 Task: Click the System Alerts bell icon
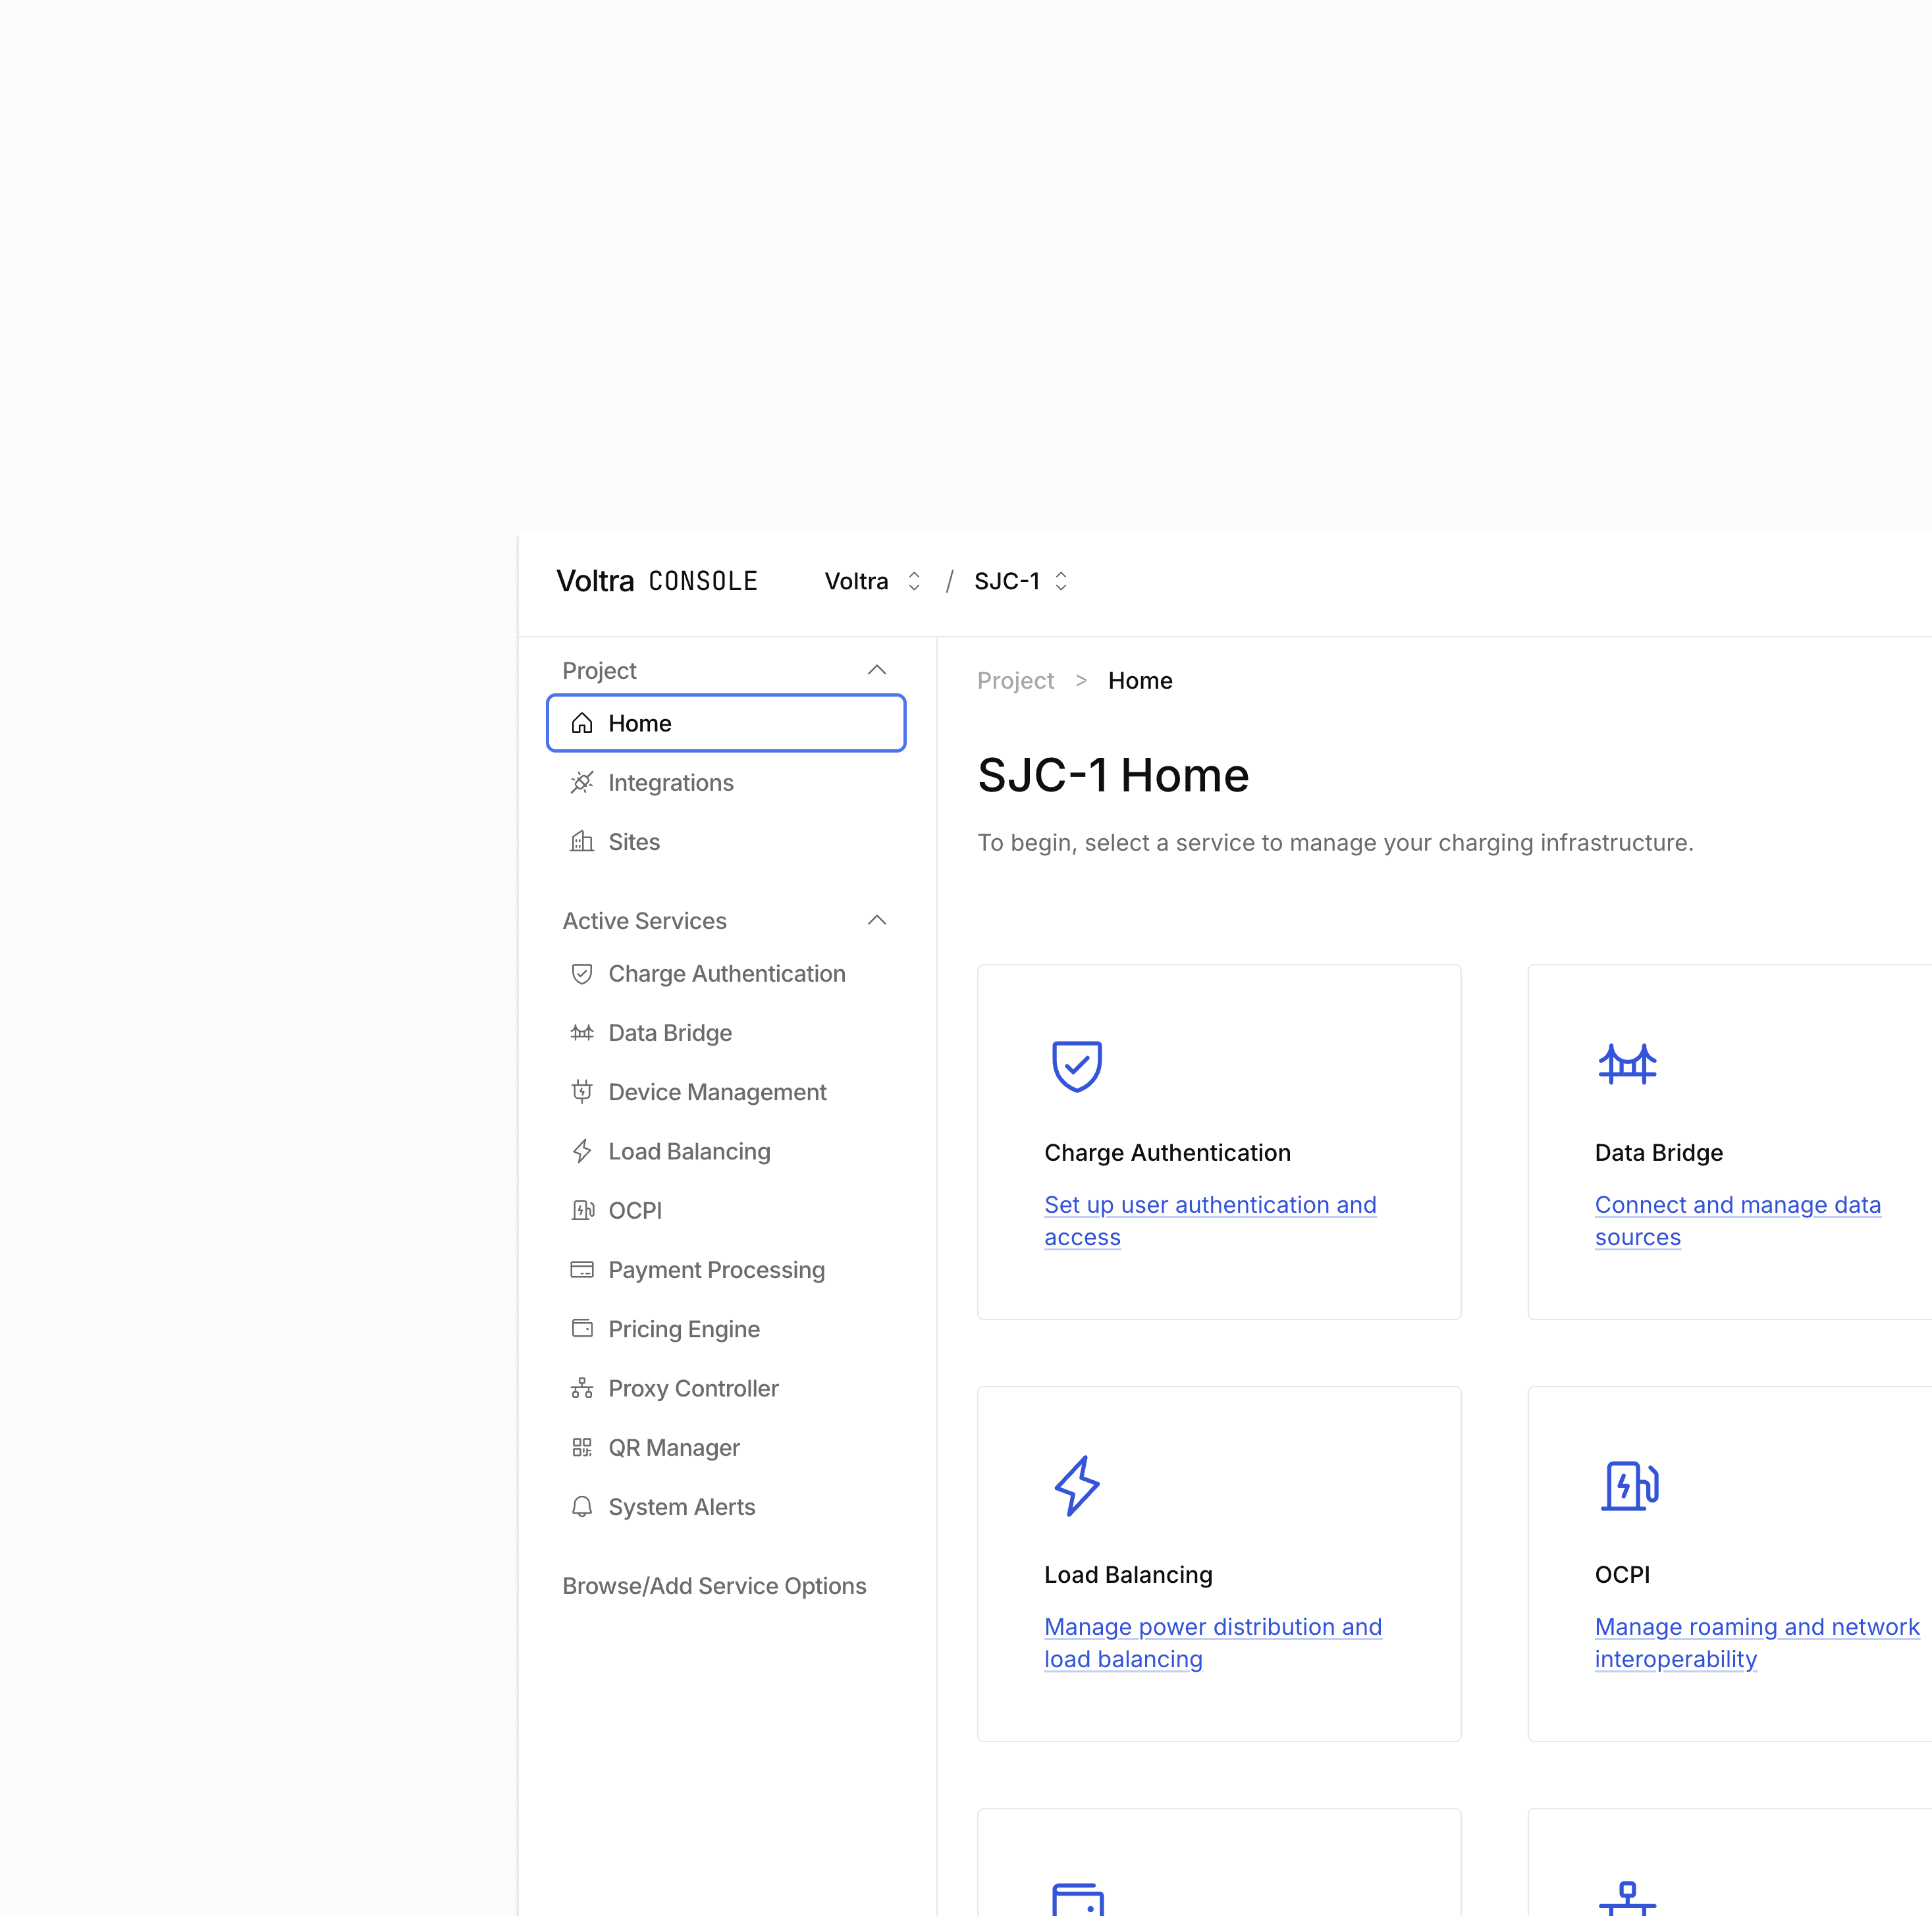[x=582, y=1507]
